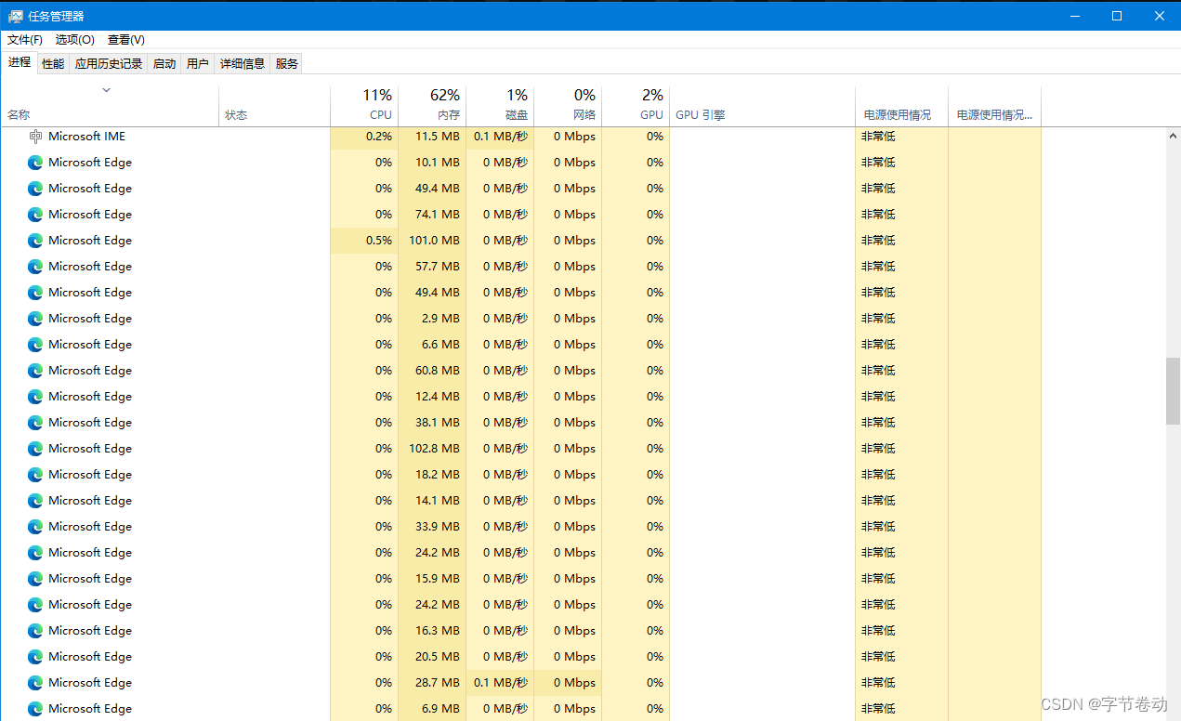
Task: Select the 进程 tab
Action: (x=20, y=62)
